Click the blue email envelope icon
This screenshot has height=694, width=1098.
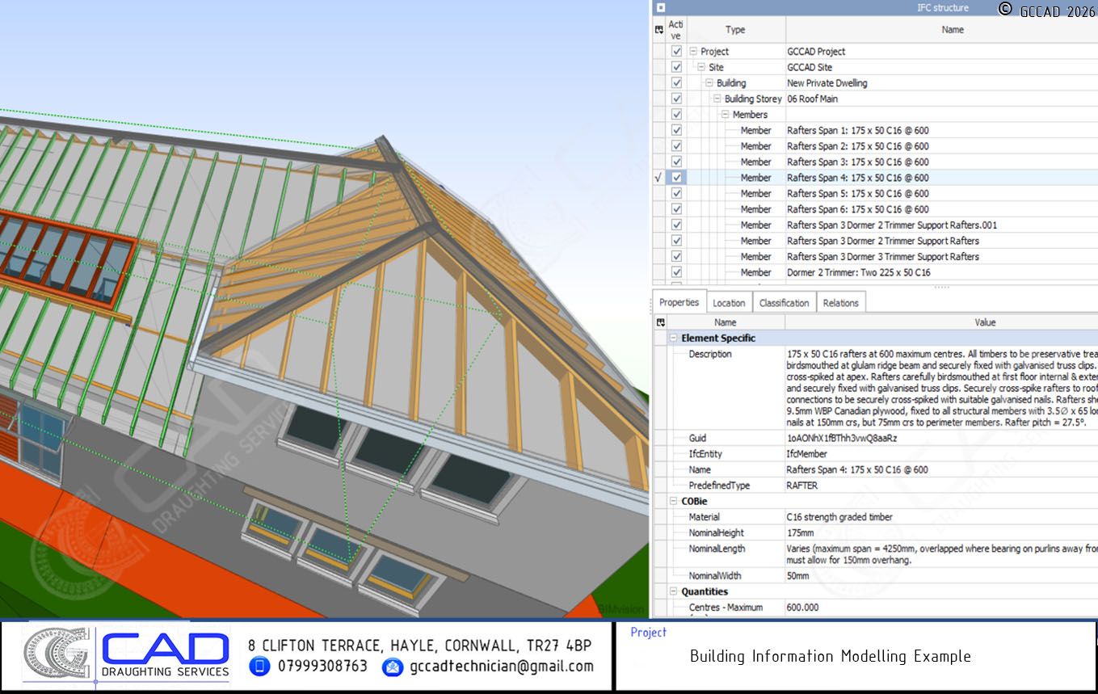393,667
